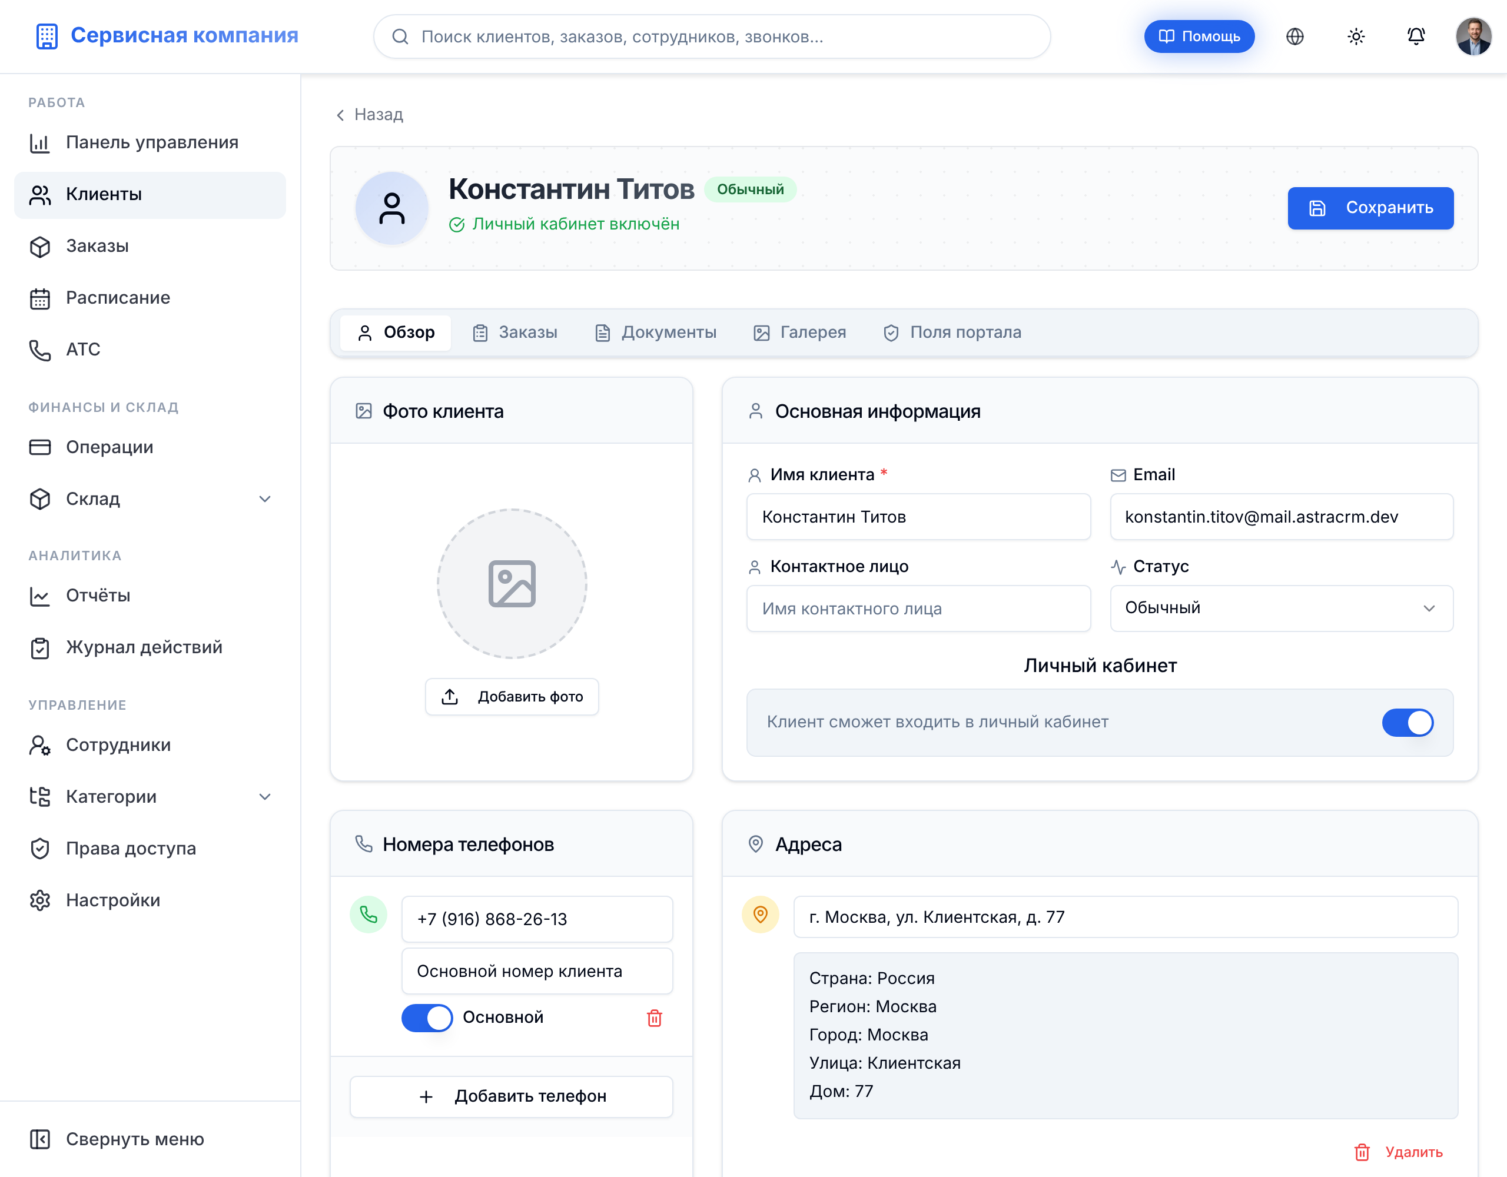
Task: Switch to the Поля портала tab
Action: point(953,333)
